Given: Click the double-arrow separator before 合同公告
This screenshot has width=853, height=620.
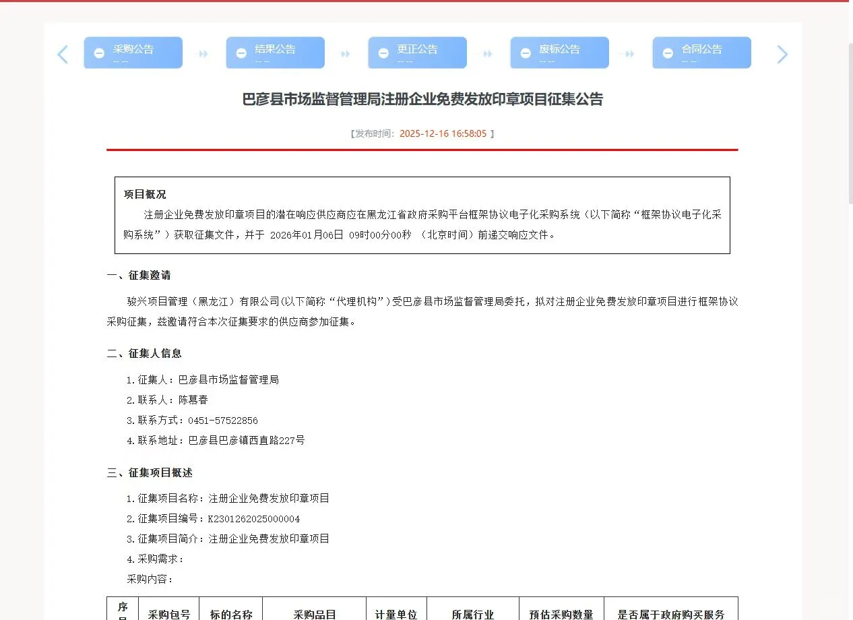Looking at the screenshot, I should point(629,52).
